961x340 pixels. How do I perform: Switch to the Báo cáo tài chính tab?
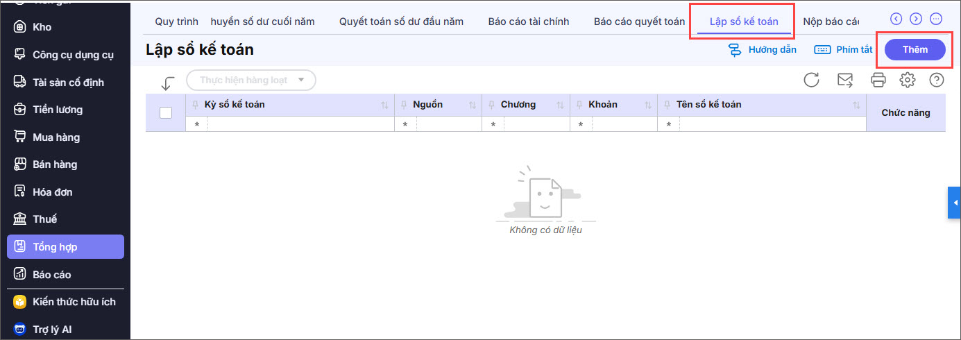click(528, 22)
